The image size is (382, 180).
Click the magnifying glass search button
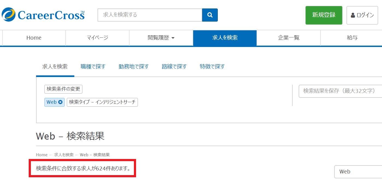pyautogui.click(x=210, y=15)
